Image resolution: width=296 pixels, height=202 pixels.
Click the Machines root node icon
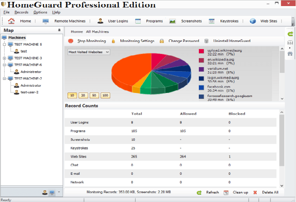coord(4,37)
